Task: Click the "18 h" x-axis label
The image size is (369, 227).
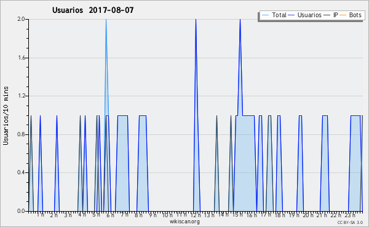Action: (x=280, y=215)
